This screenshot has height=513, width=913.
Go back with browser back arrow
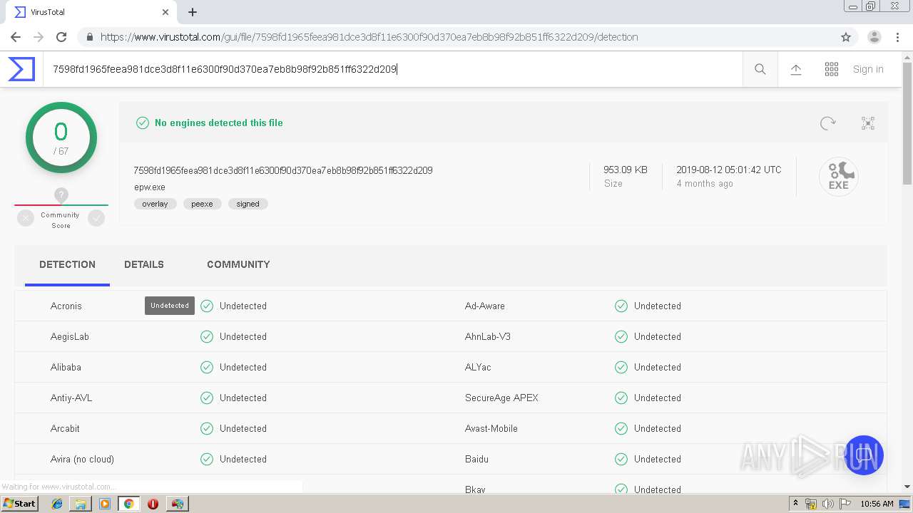point(16,37)
